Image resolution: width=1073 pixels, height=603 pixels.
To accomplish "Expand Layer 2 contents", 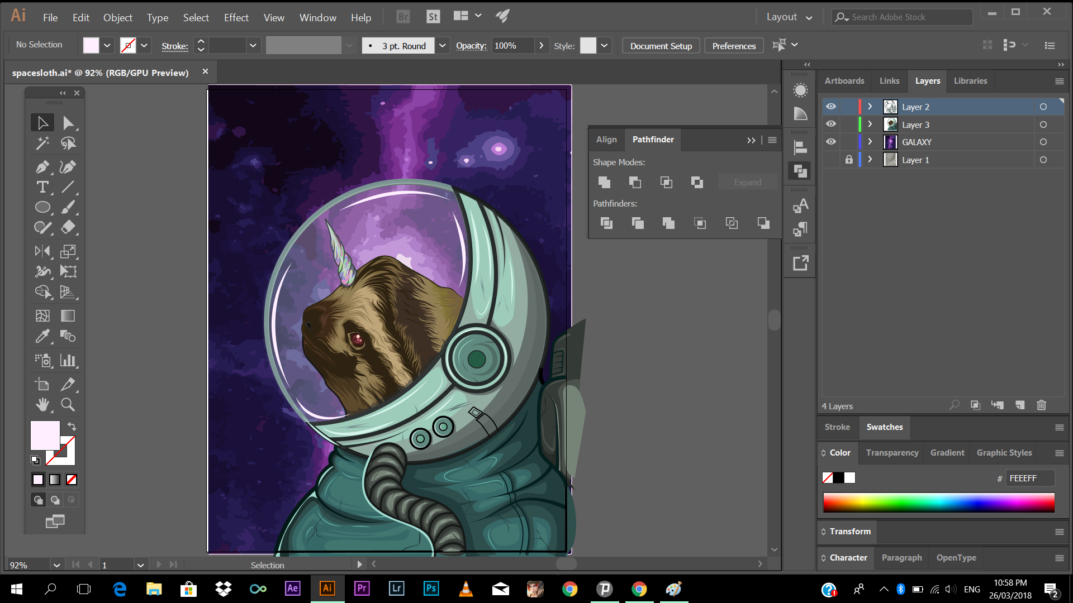I will (x=870, y=107).
